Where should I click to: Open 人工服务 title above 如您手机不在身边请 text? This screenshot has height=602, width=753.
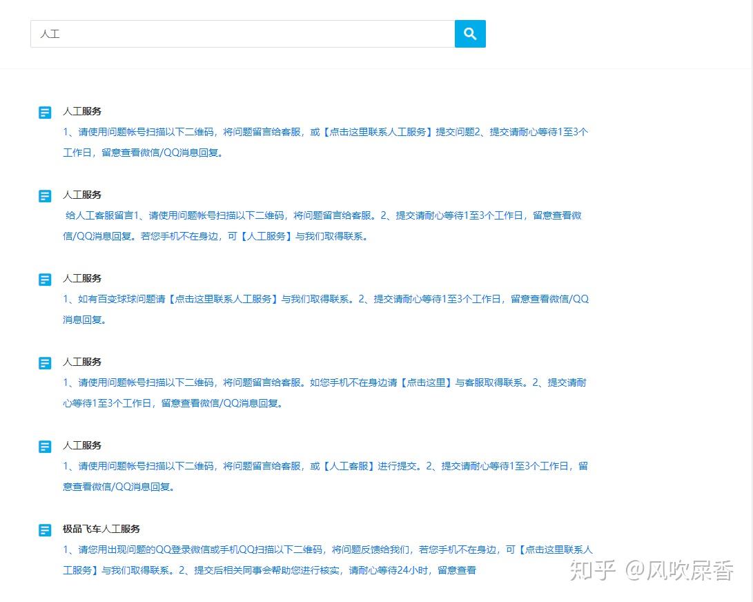[82, 362]
